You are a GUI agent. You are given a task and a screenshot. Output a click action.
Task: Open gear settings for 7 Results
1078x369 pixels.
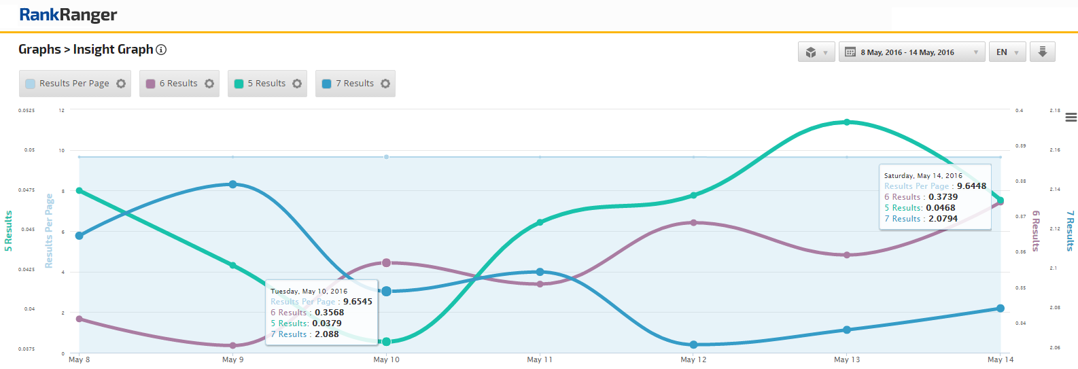385,84
